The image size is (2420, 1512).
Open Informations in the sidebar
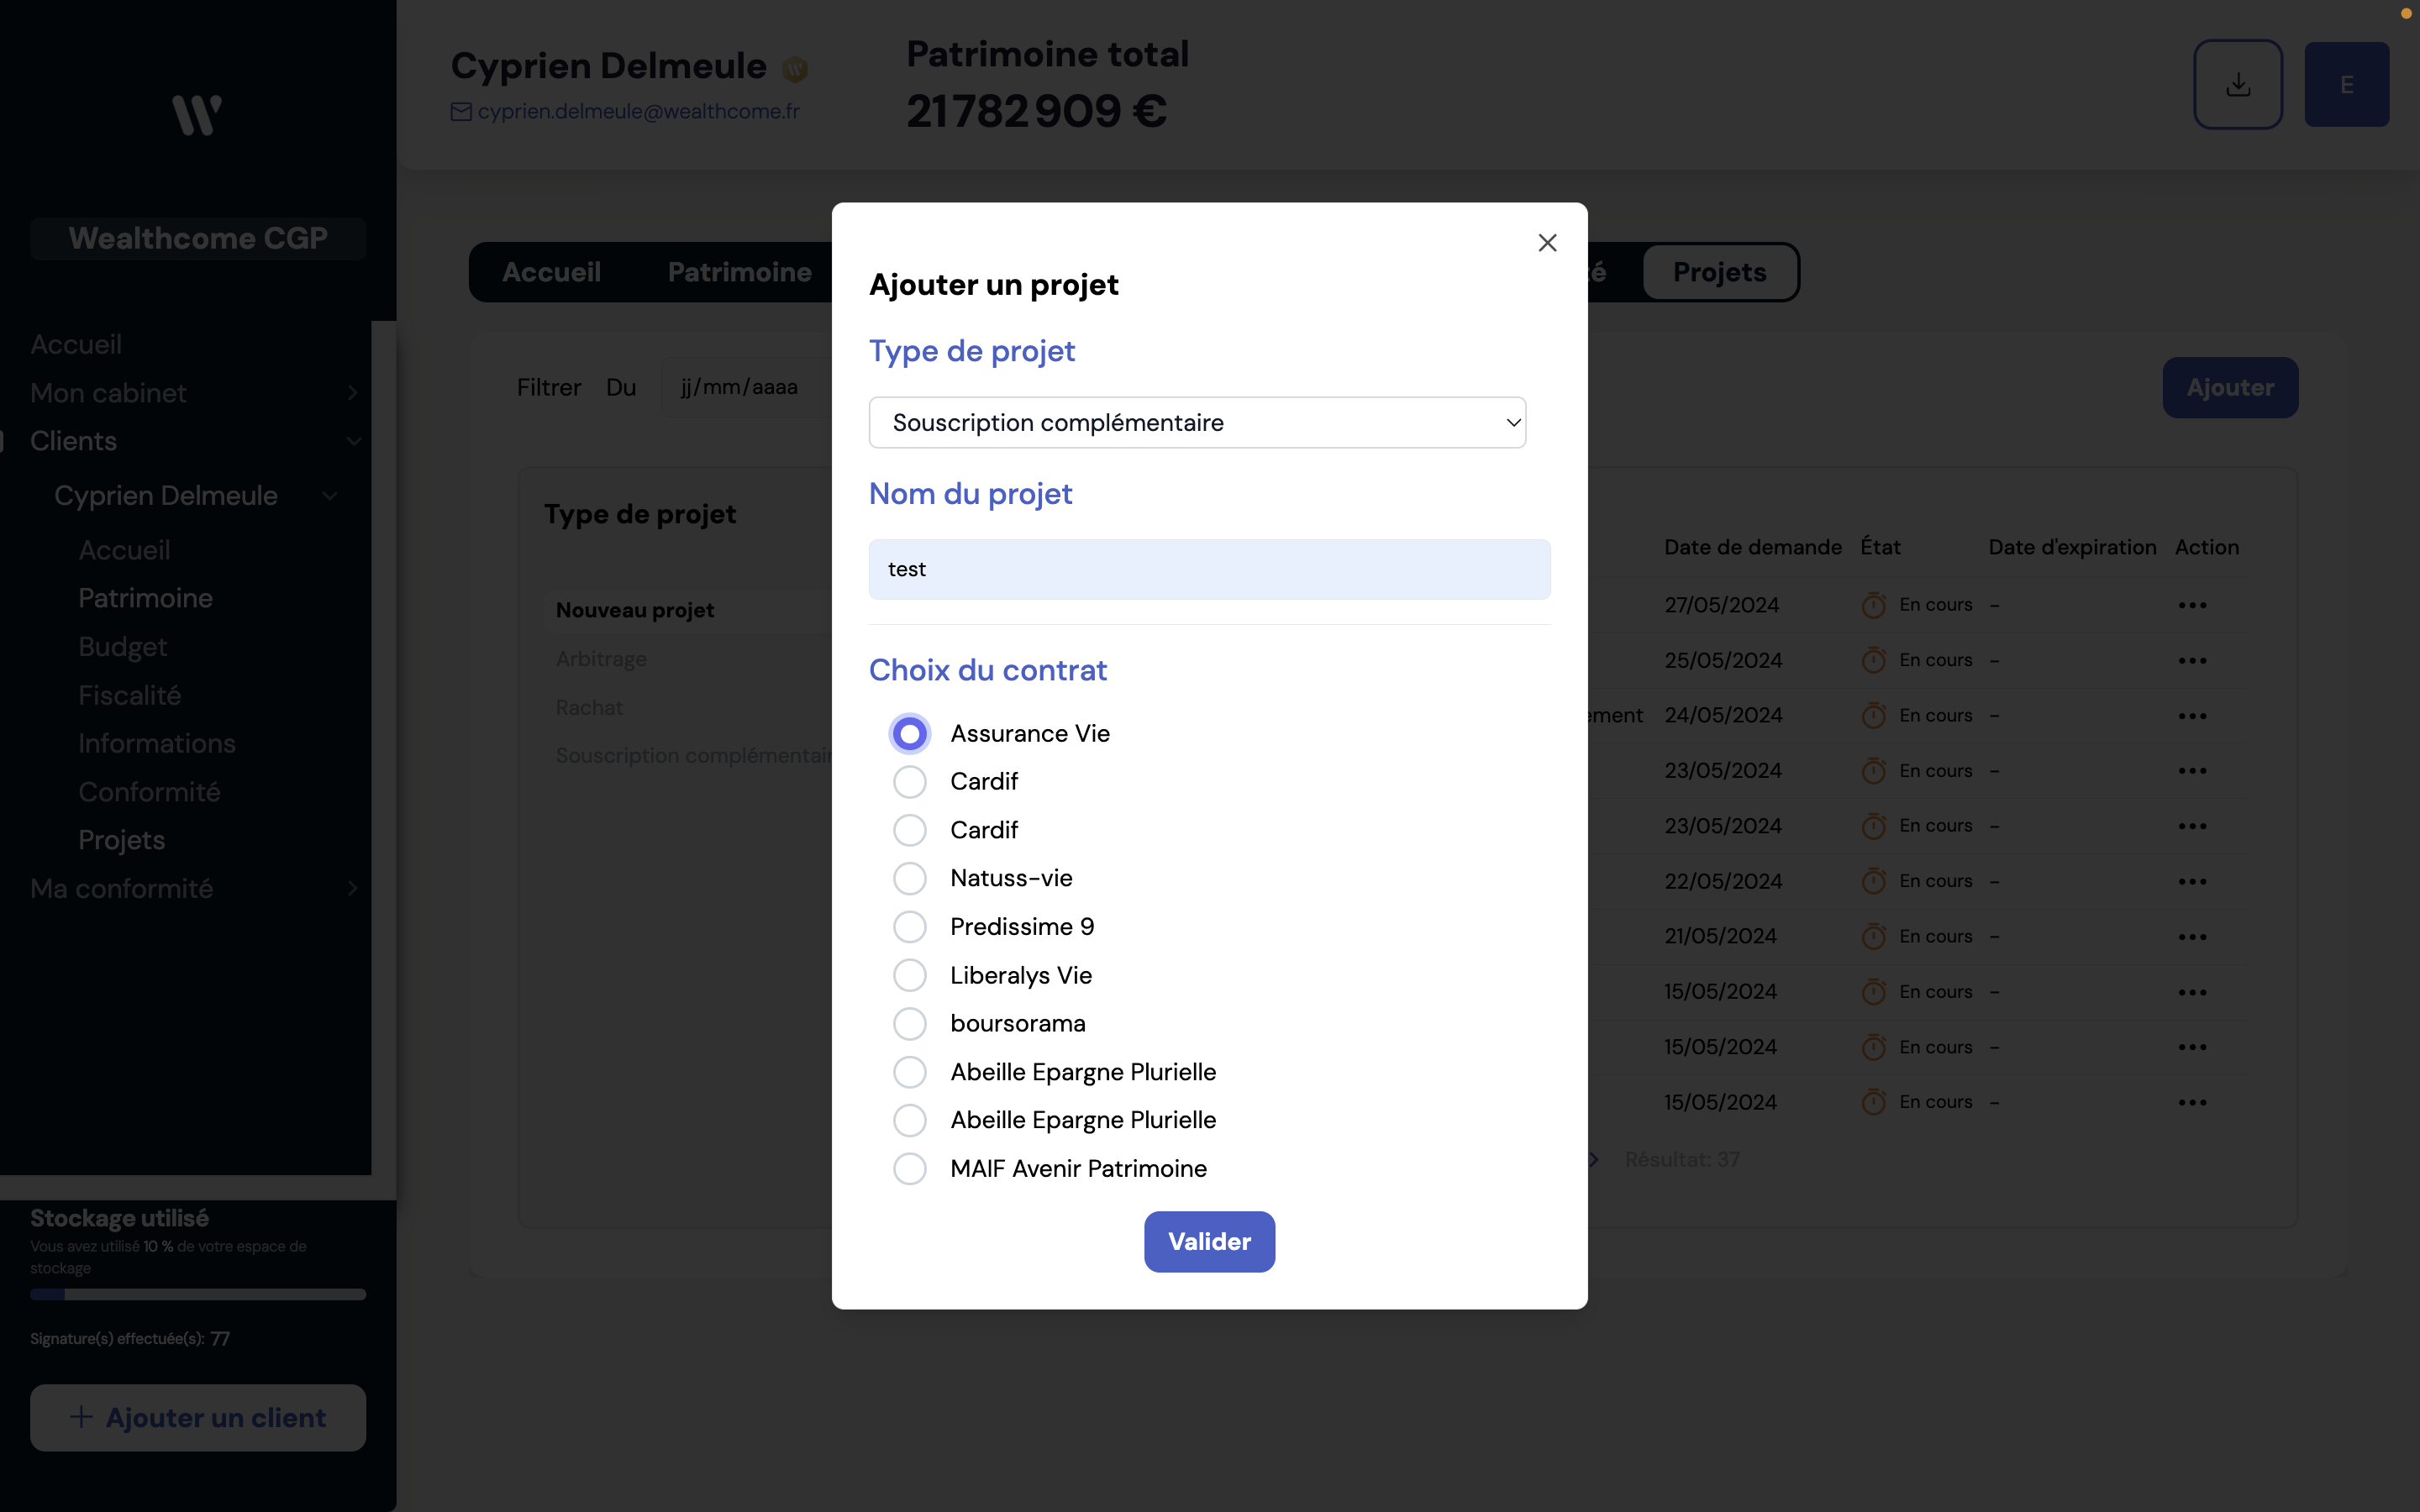point(157,743)
